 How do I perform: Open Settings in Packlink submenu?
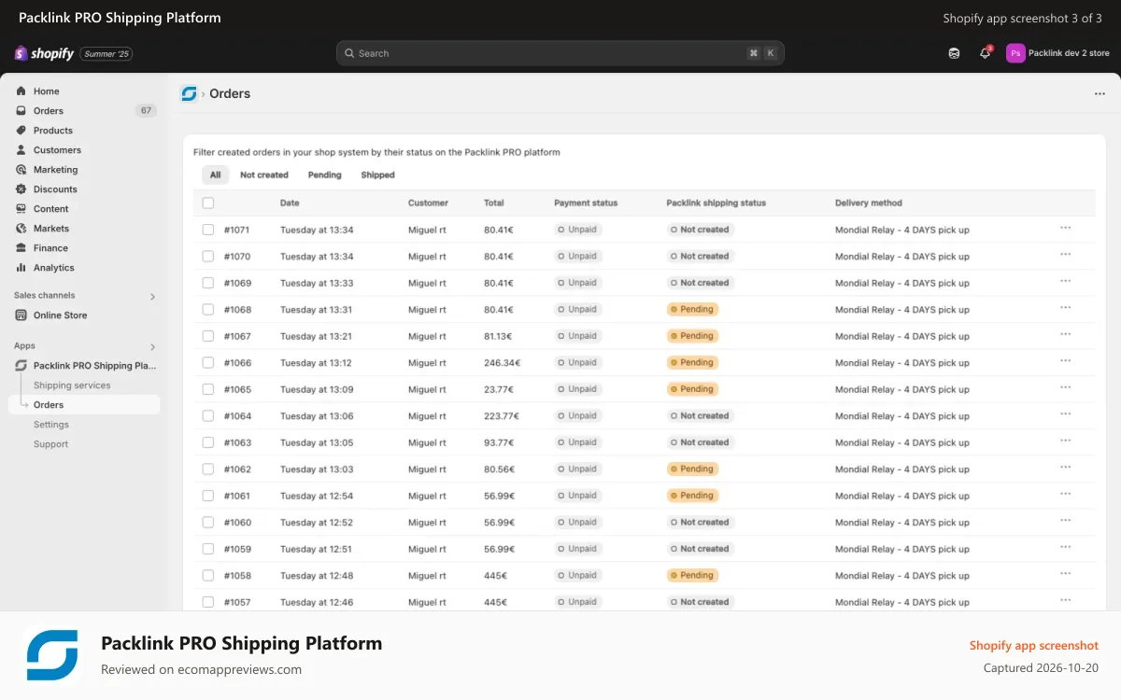click(x=51, y=425)
